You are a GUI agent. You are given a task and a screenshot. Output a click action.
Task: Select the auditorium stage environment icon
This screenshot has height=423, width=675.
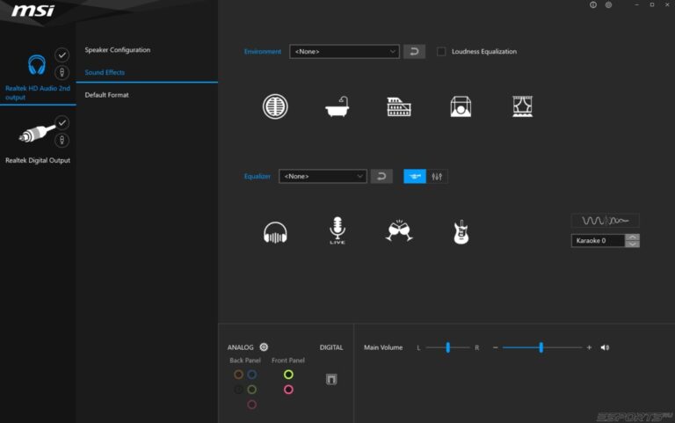pyautogui.click(x=523, y=107)
